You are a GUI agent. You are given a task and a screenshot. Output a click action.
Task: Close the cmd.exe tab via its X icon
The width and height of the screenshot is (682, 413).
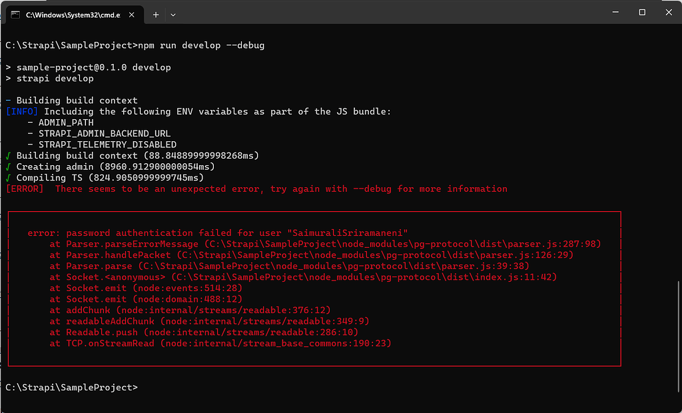click(131, 13)
